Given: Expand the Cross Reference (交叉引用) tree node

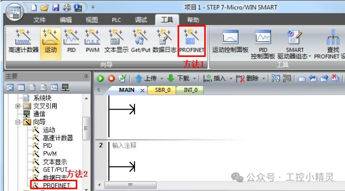Looking at the screenshot, I should (18, 107).
